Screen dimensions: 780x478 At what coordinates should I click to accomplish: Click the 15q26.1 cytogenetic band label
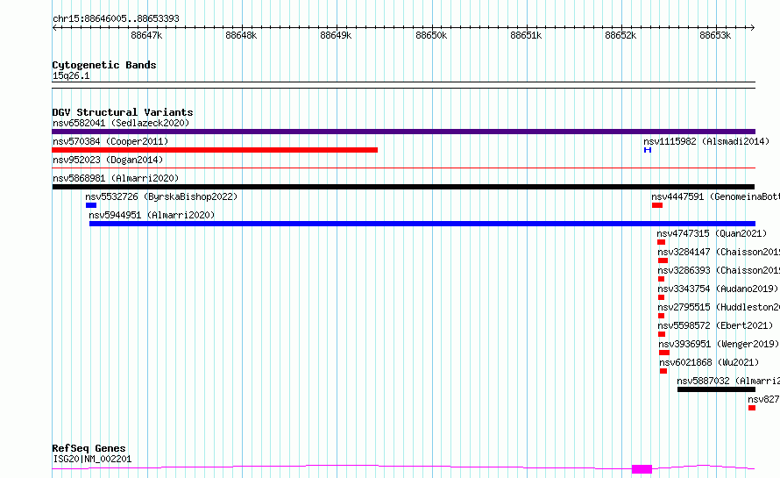point(71,75)
